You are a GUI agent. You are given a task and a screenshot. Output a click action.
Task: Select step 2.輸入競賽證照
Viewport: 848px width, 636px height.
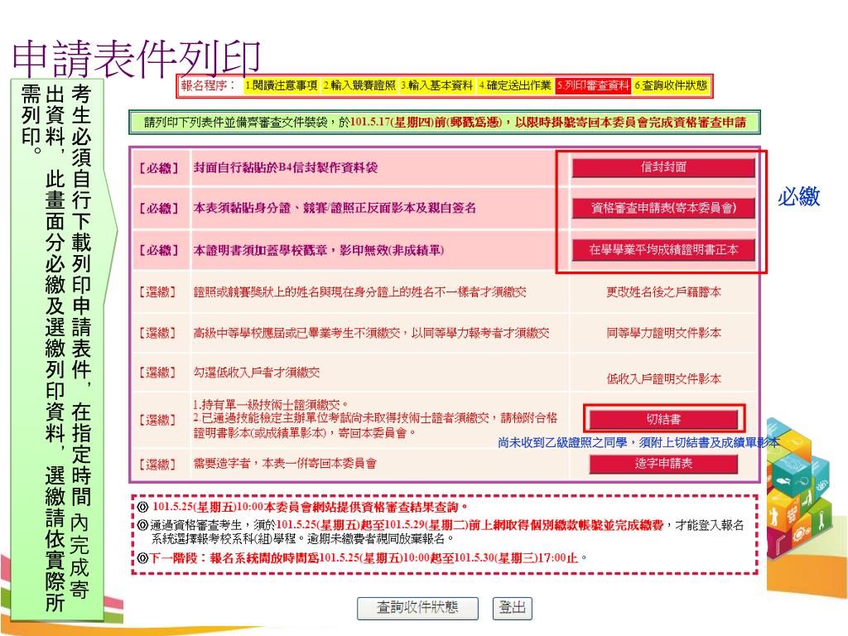click(x=359, y=85)
